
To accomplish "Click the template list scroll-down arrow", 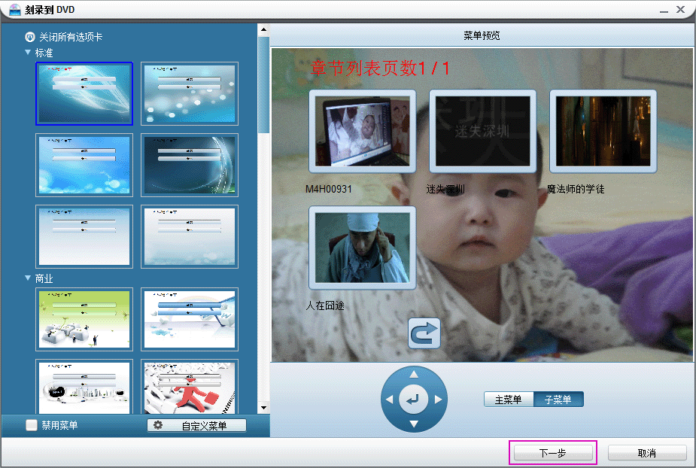I will coord(263,408).
